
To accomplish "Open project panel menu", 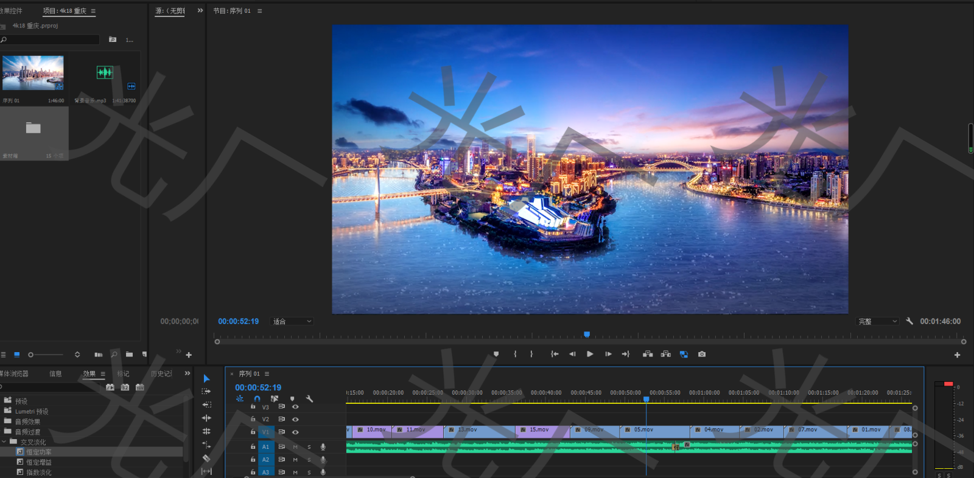I will click(x=93, y=11).
